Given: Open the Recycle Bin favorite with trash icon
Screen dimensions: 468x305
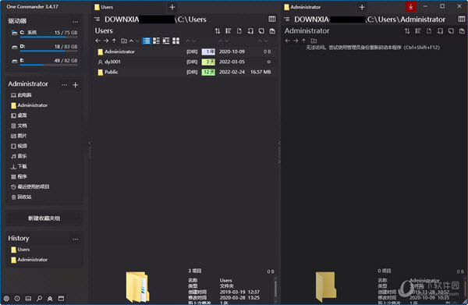Looking at the screenshot, I should (x=21, y=197).
